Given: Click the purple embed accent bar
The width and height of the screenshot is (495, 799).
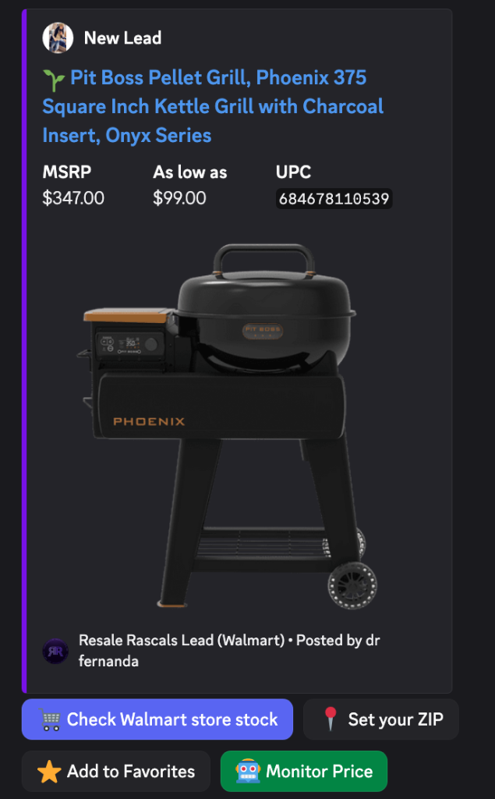Looking at the screenshot, I should pyautogui.click(x=24, y=351).
